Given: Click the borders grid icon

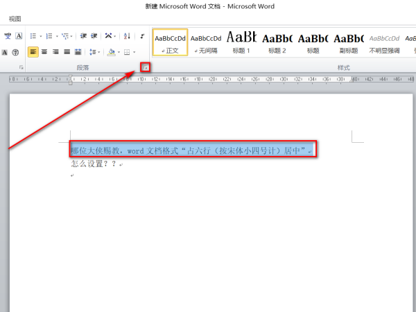Looking at the screenshot, I should pos(127,52).
